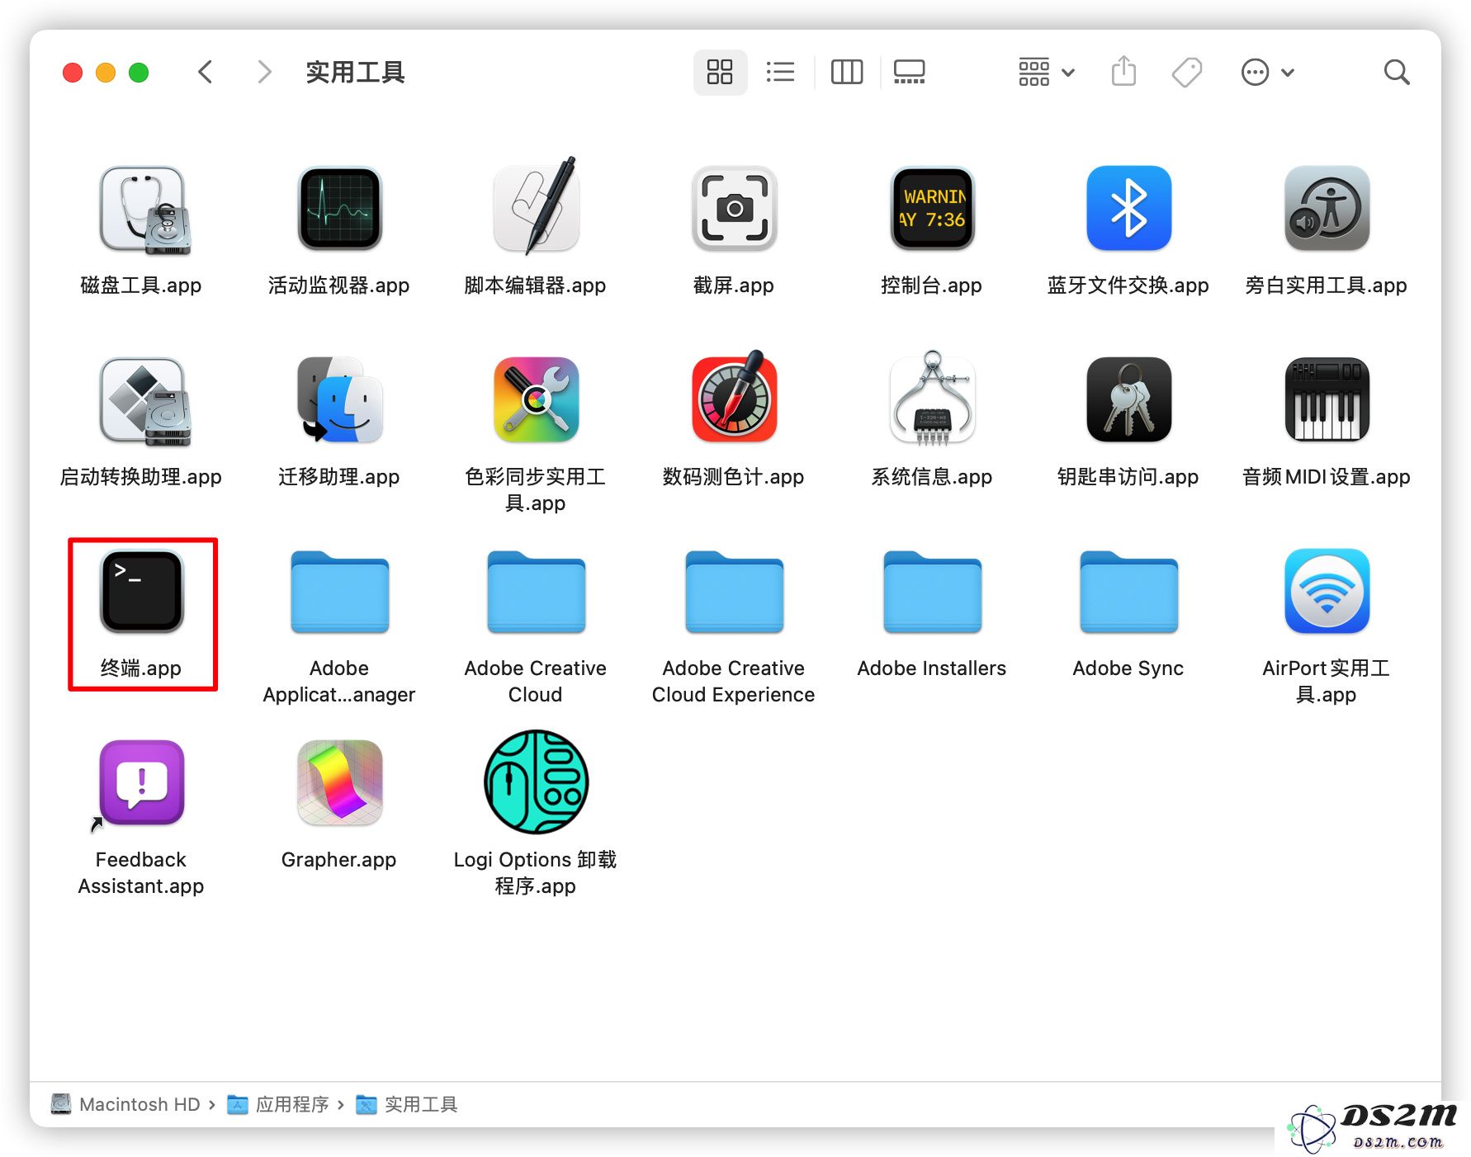Screen dimensions: 1471x1157
Task: Select Bluetooth File Exchange icon (蓝牙文件交换.app)
Action: 1128,209
